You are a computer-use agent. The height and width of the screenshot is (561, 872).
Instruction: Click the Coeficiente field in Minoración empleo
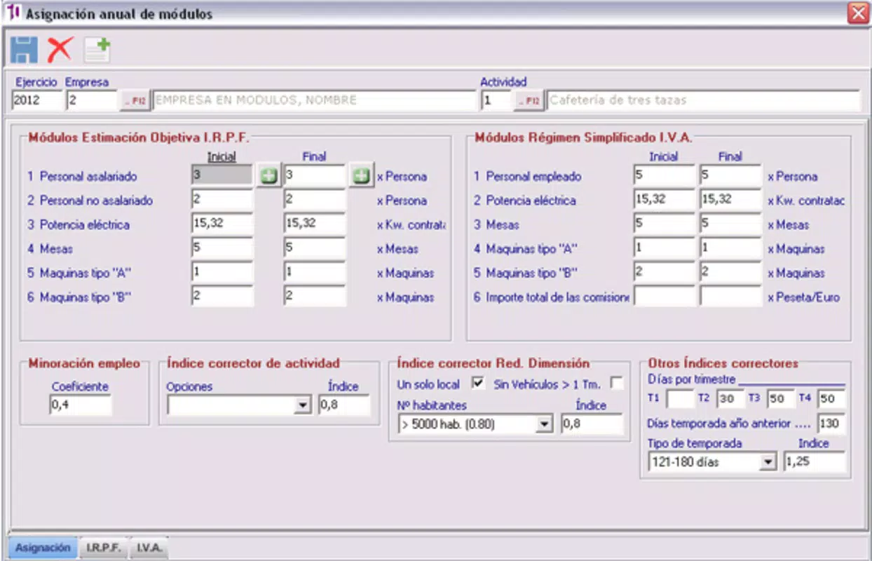[x=81, y=405]
